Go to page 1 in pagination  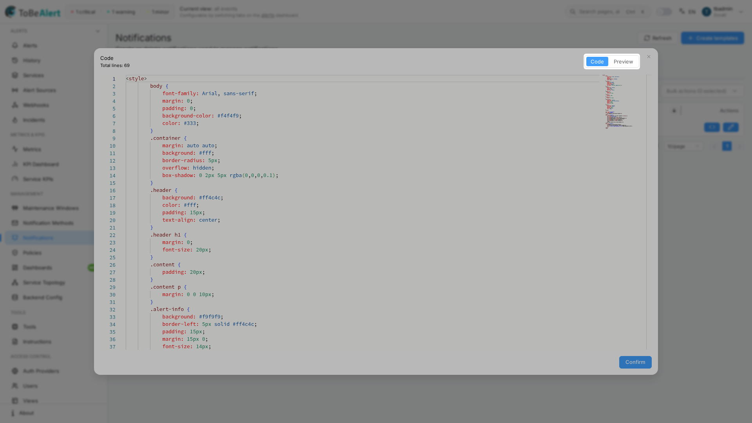[x=727, y=146]
